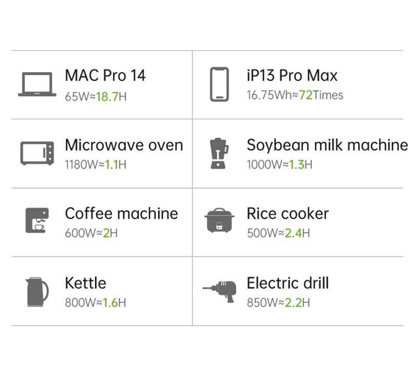Image resolution: width=416 pixels, height=374 pixels.
Task: Select the kettle icon
Action: [x=37, y=291]
